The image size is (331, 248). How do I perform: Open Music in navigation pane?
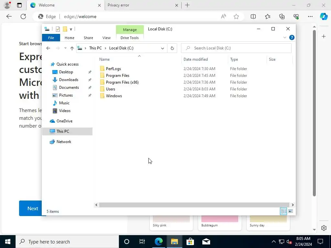(x=64, y=103)
